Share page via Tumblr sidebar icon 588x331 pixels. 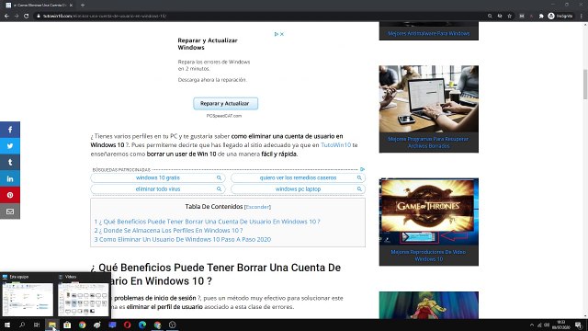coord(10,162)
